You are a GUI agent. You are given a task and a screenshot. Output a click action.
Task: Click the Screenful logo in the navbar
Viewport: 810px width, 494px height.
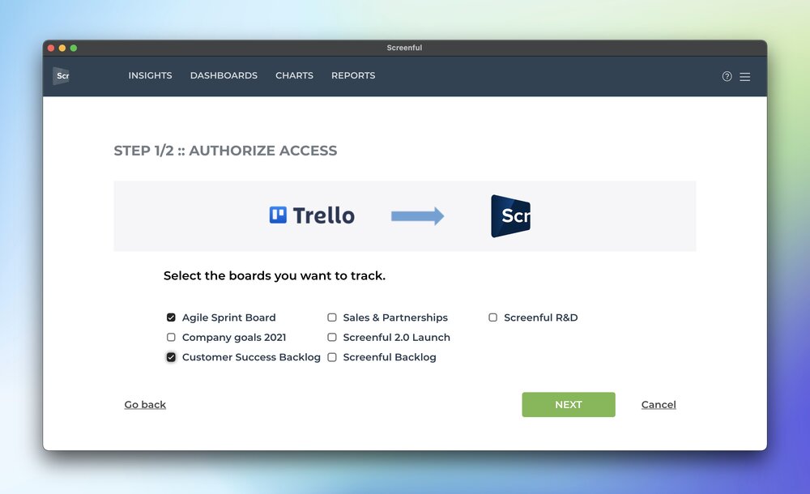(61, 76)
